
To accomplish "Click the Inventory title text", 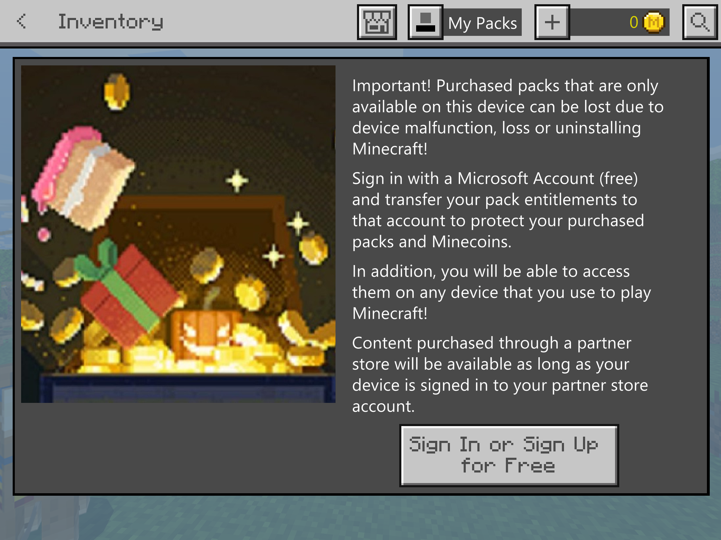I will (x=111, y=22).
